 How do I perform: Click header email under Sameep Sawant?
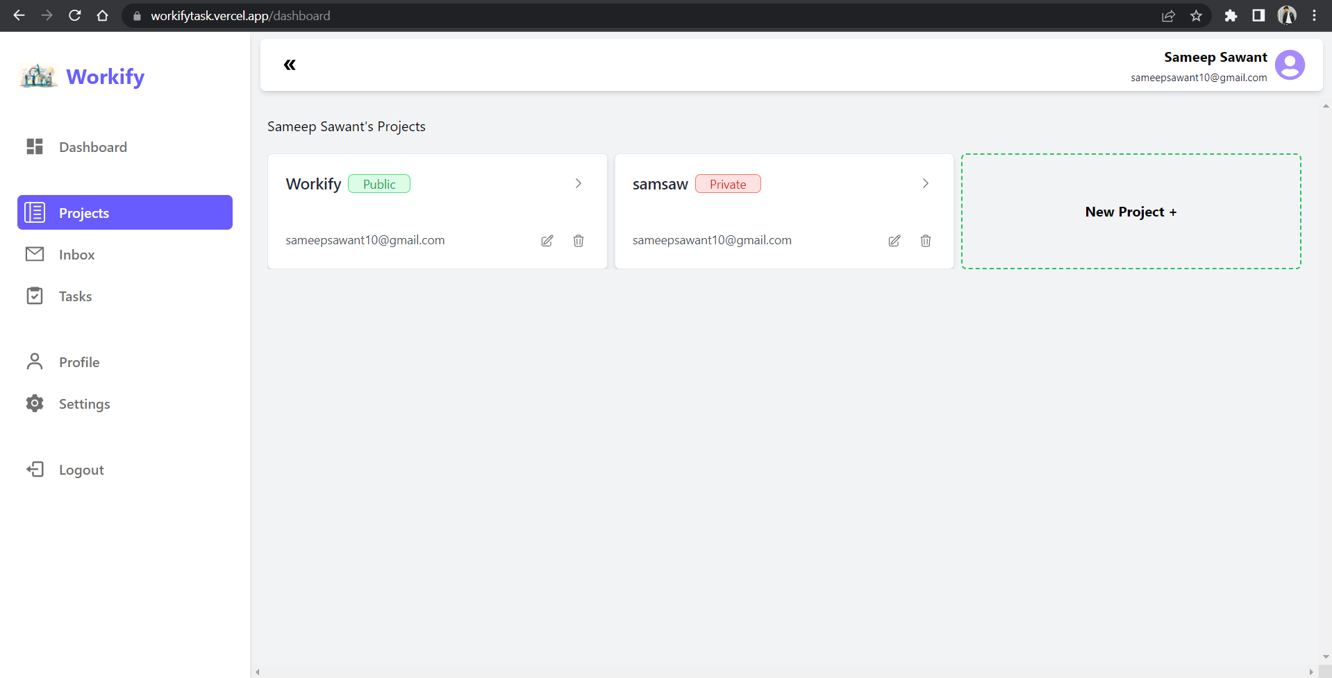pos(1199,78)
